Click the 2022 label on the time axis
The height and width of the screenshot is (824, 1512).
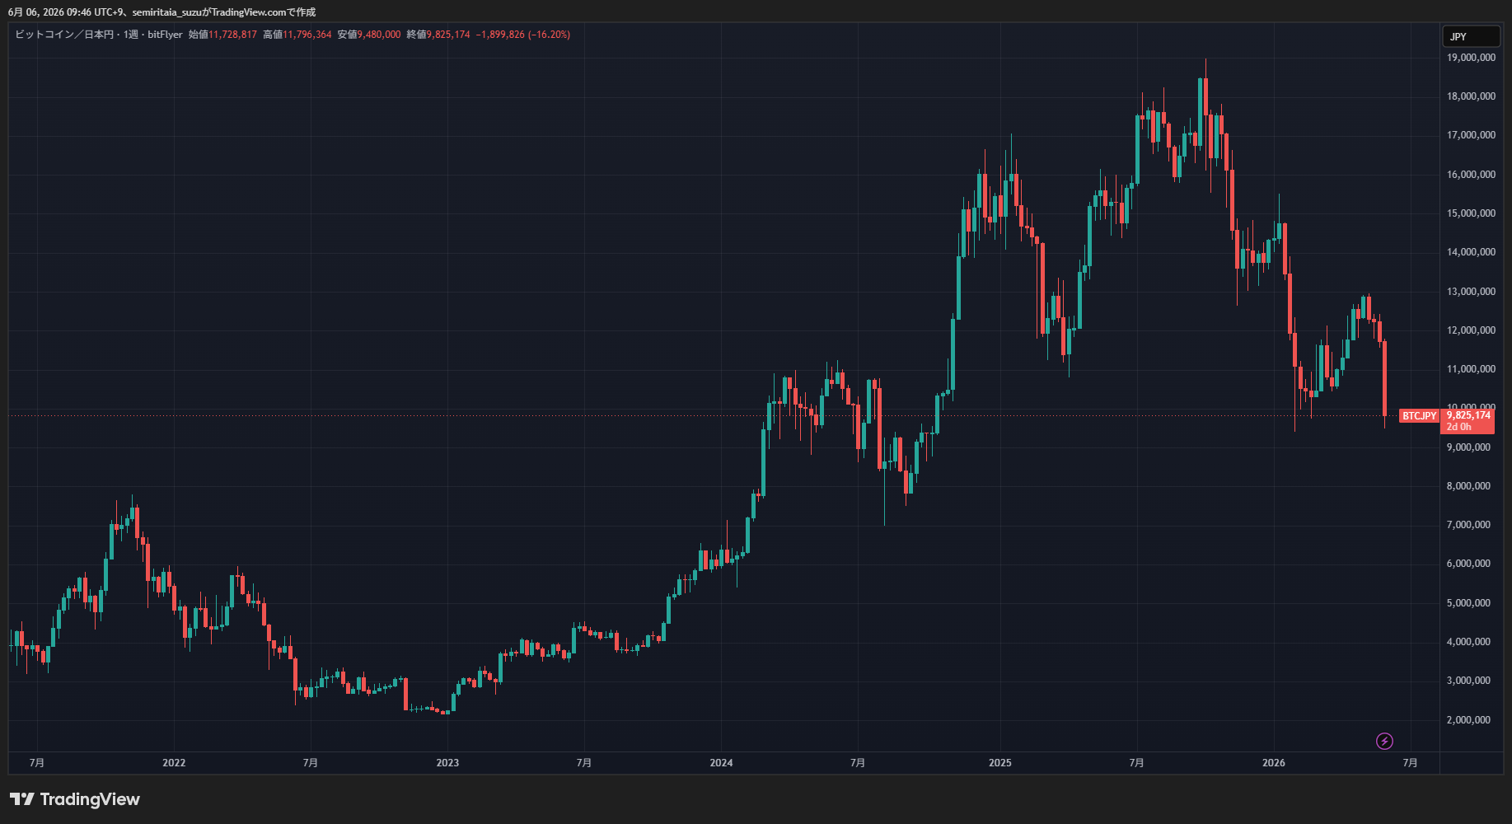pos(174,763)
